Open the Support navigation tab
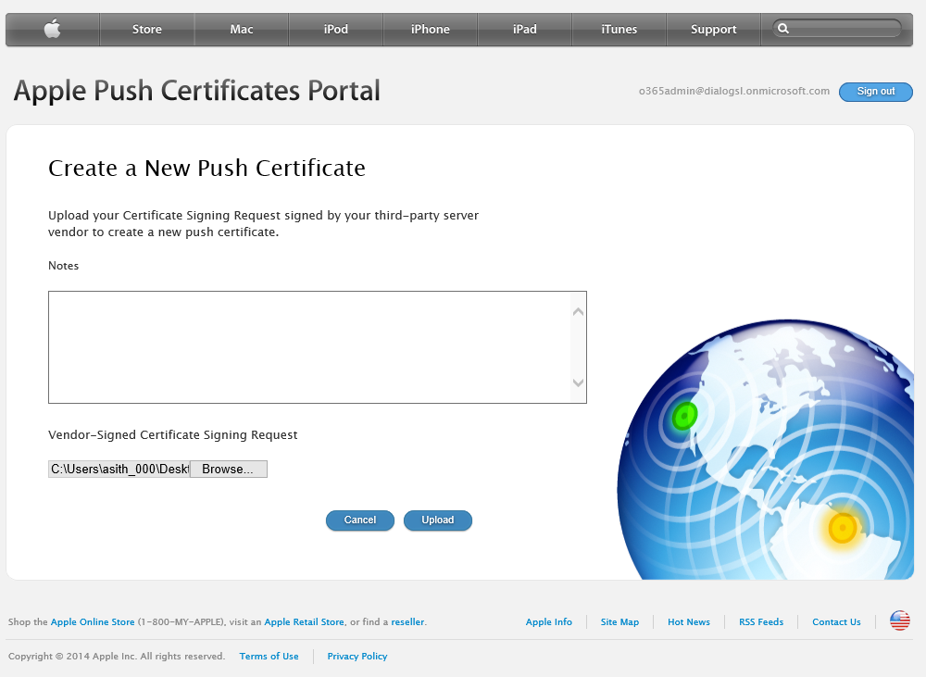 click(x=713, y=29)
